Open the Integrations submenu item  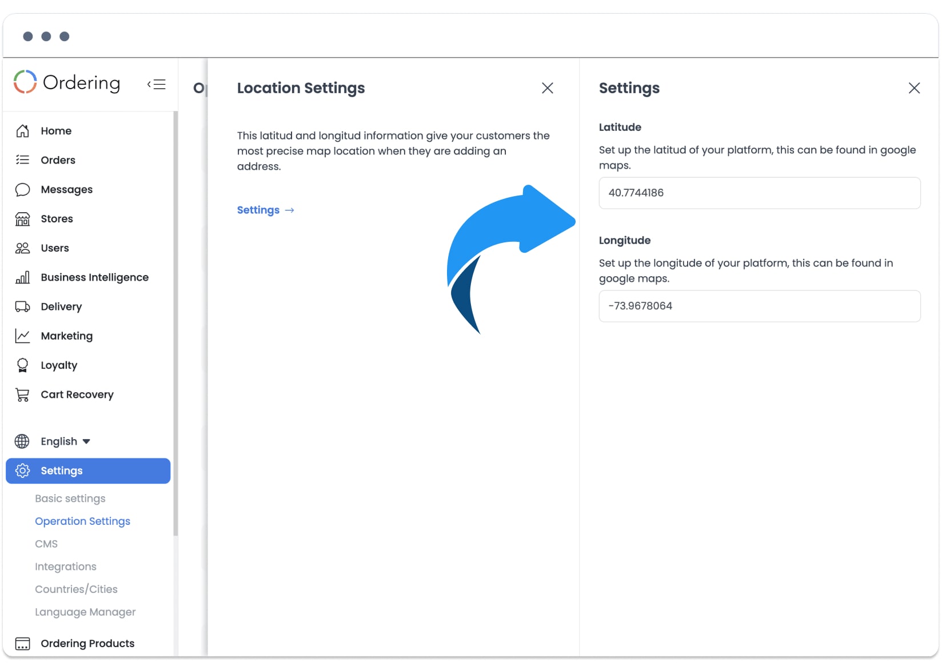tap(66, 567)
